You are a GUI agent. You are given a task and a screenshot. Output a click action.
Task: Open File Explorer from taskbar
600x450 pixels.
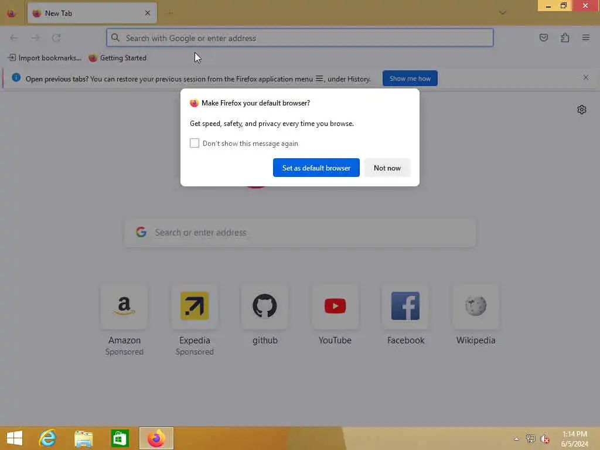click(83, 438)
